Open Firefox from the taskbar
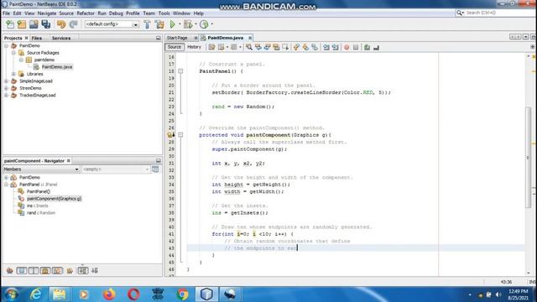Screen dimensions: 537x302 109,294
